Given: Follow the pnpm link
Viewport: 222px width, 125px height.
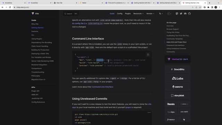Looking at the screenshot, I should click(128, 107).
